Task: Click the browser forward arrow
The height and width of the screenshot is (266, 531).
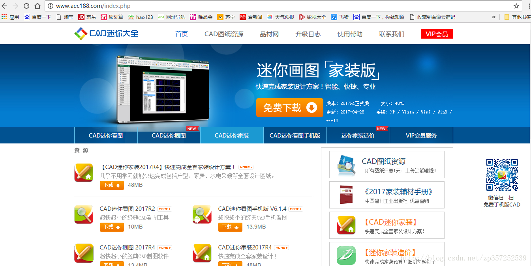Action: (x=16, y=6)
